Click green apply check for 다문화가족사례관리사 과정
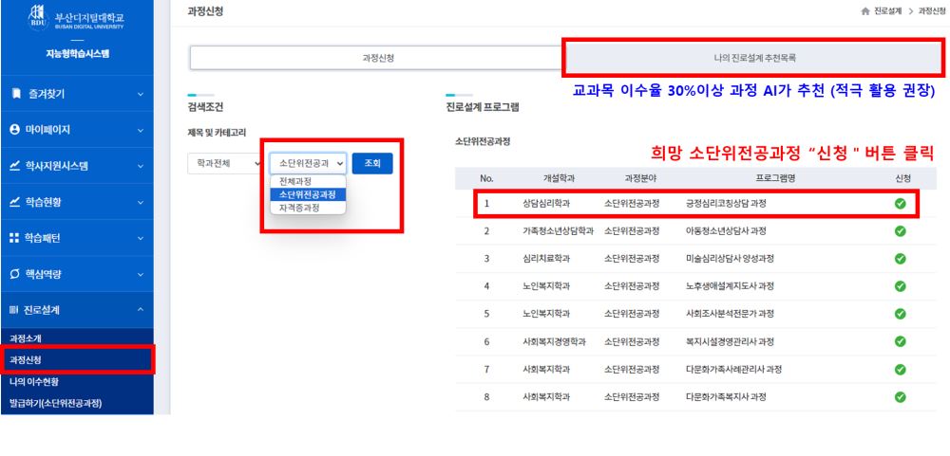950x456 pixels. pos(900,370)
